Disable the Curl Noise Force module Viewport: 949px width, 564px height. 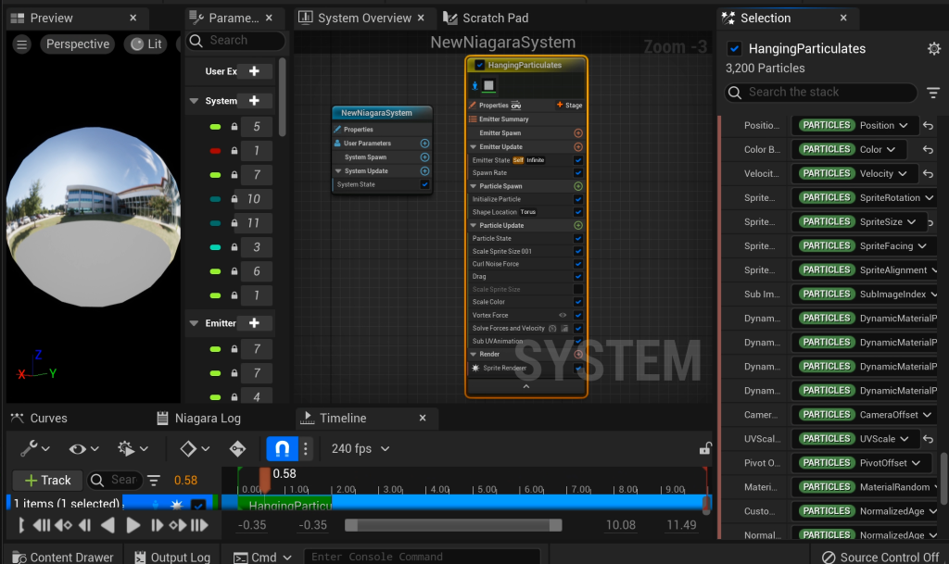click(x=578, y=264)
